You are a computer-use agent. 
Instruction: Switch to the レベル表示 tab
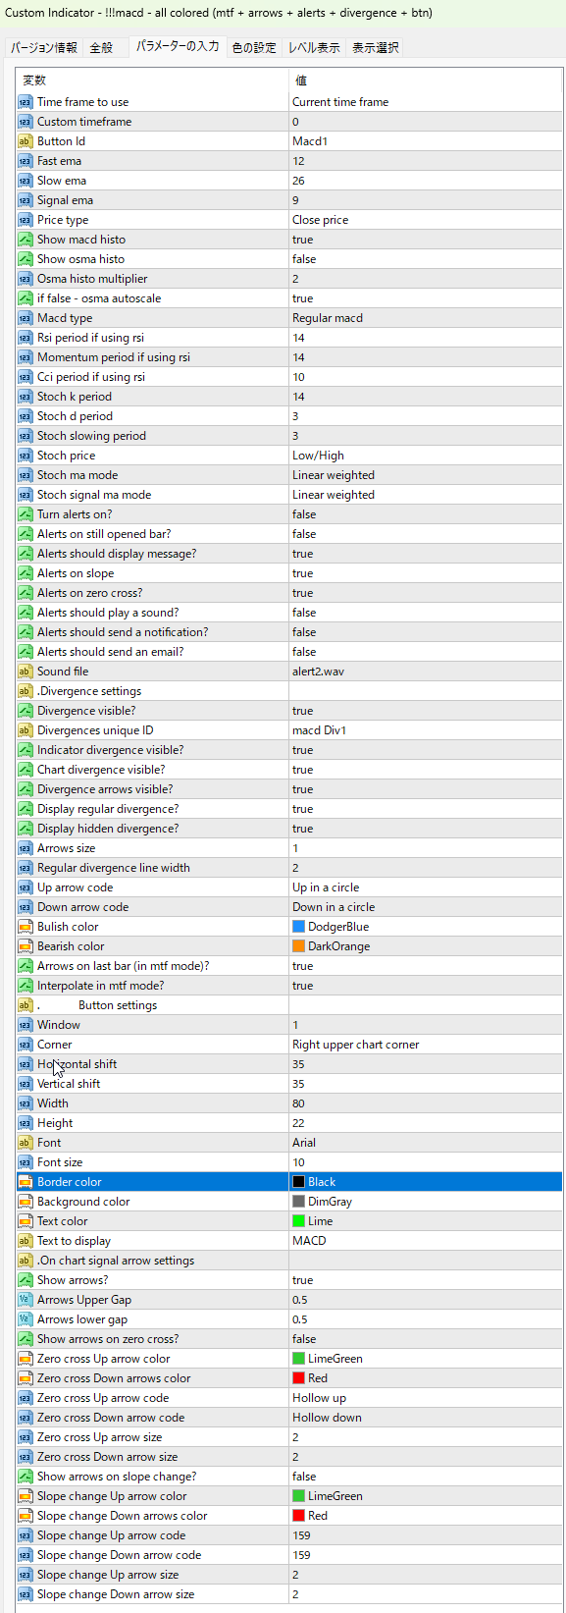[314, 47]
